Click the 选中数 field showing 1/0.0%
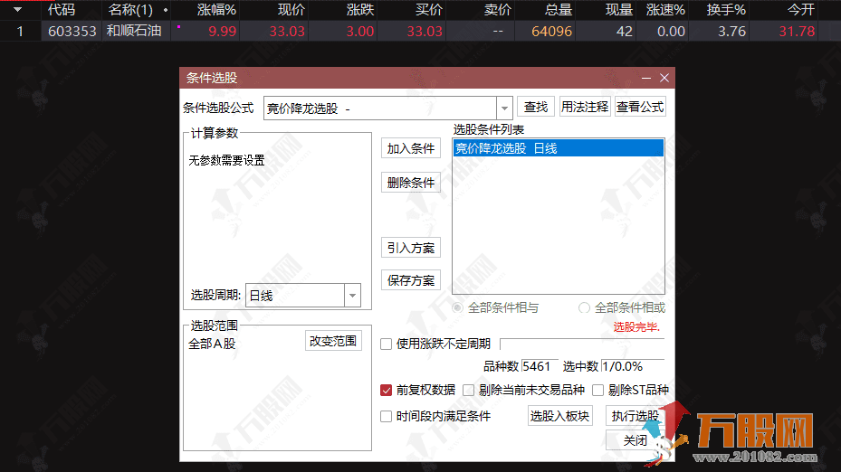841x472 pixels. (633, 366)
